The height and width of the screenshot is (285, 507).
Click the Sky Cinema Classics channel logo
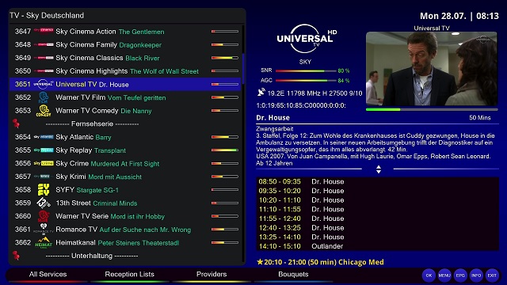click(x=44, y=58)
